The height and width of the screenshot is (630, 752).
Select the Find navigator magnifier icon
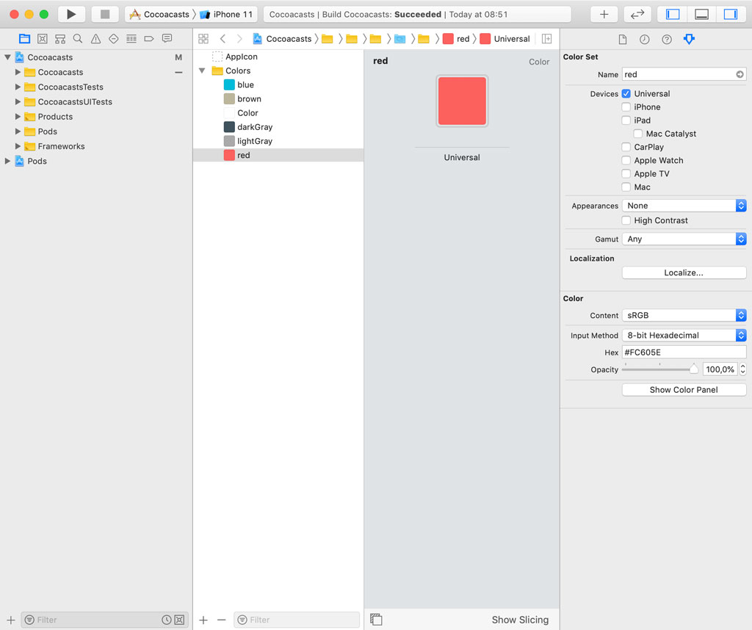[78, 39]
